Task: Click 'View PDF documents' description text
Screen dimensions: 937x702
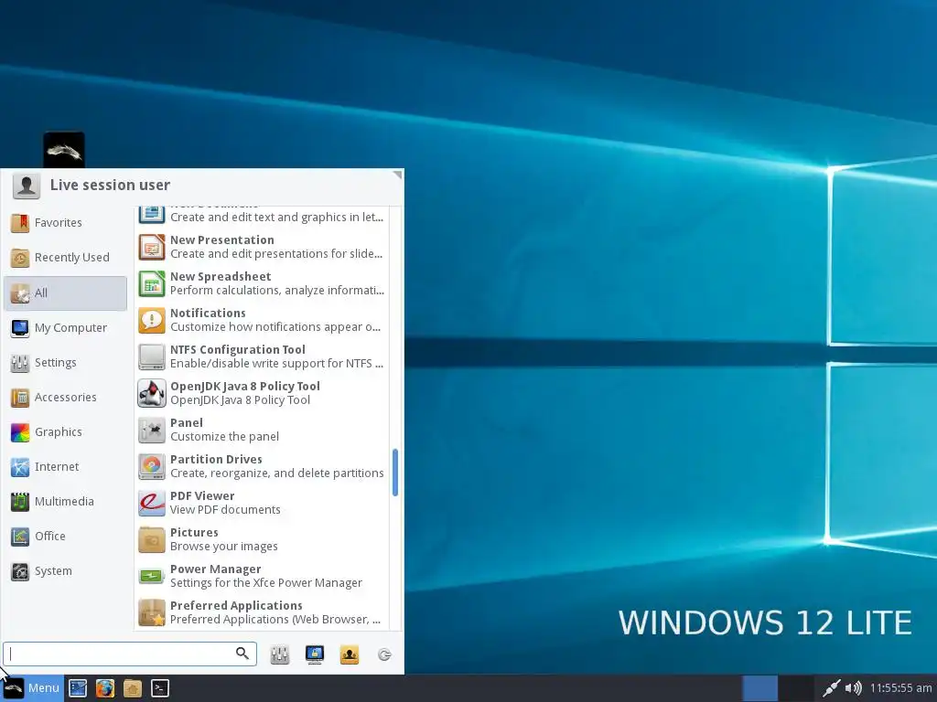Action: 225,510
